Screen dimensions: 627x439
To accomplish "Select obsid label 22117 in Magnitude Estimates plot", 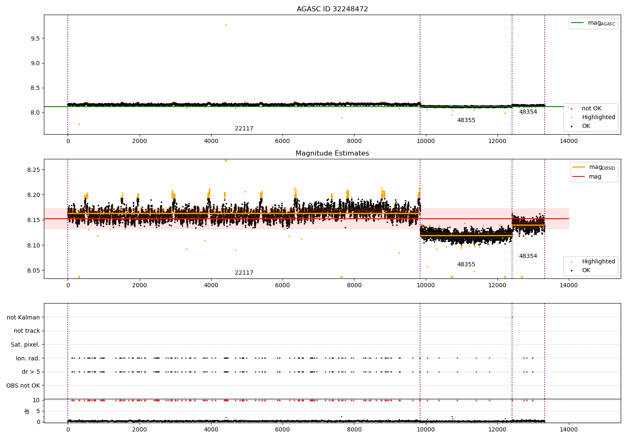I will click(x=244, y=273).
